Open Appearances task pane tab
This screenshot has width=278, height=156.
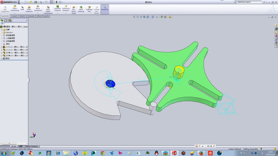[276, 43]
